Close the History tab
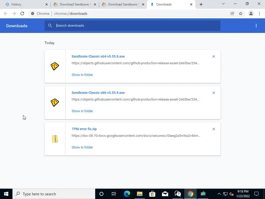265x199 pixels. tap(47, 5)
